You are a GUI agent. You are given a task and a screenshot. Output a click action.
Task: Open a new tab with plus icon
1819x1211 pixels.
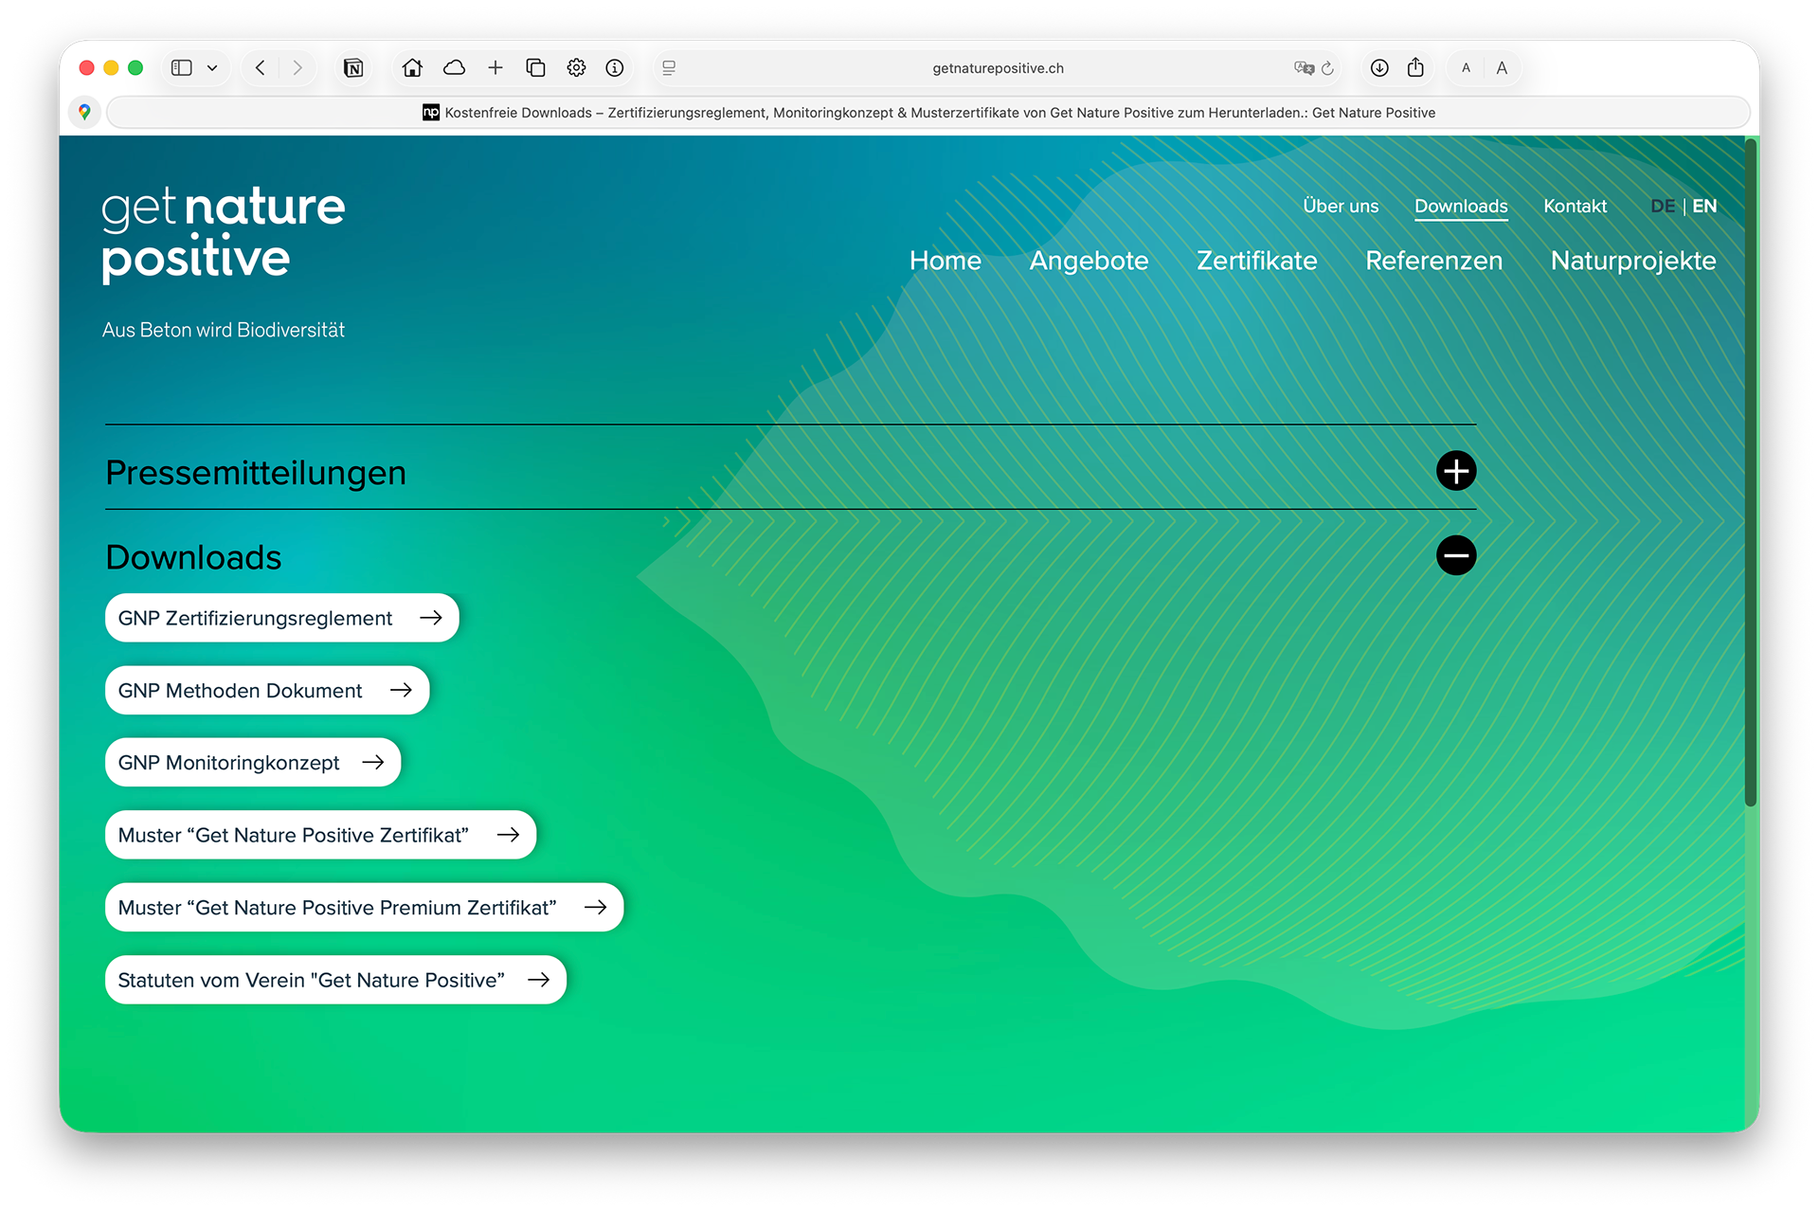[495, 67]
